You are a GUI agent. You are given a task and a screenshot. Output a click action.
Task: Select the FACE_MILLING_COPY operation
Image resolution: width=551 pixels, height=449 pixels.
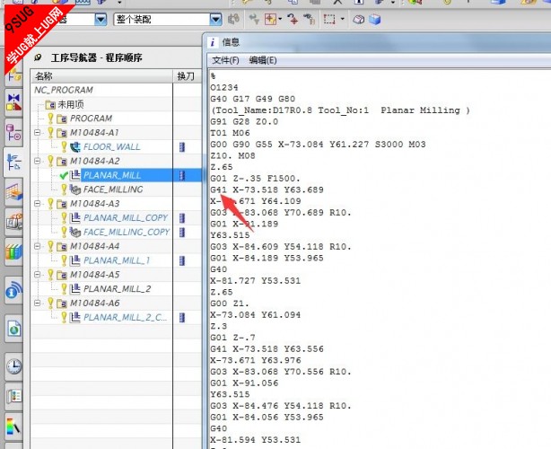[127, 232]
